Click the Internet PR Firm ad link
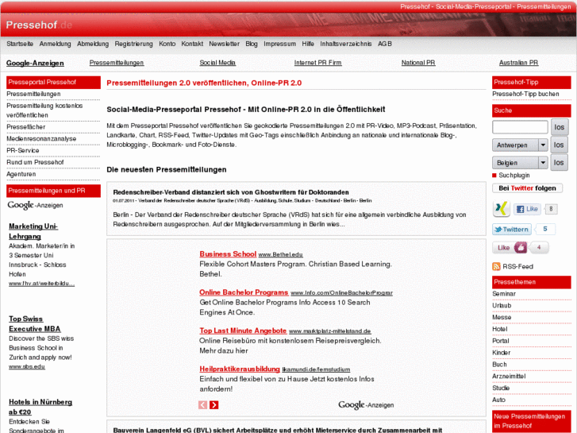This screenshot has height=433, width=577. pyautogui.click(x=318, y=63)
